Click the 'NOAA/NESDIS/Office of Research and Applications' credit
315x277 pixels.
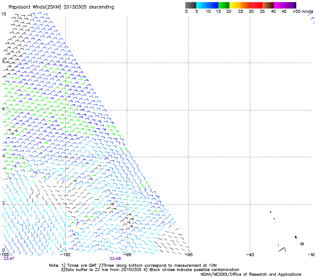tap(251, 274)
